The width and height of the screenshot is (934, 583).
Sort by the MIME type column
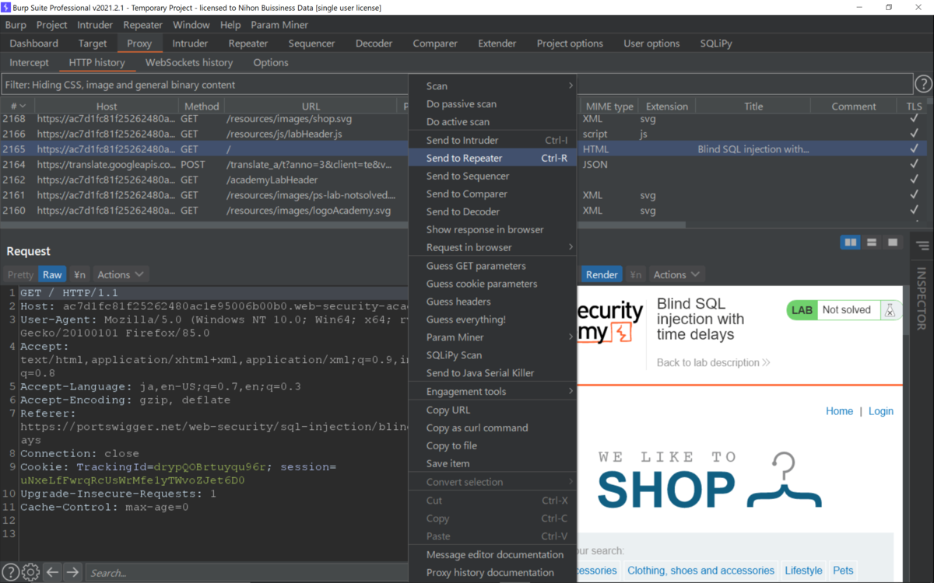coord(609,106)
